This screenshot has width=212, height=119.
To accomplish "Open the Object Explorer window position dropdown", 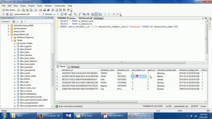I will click(46, 18).
